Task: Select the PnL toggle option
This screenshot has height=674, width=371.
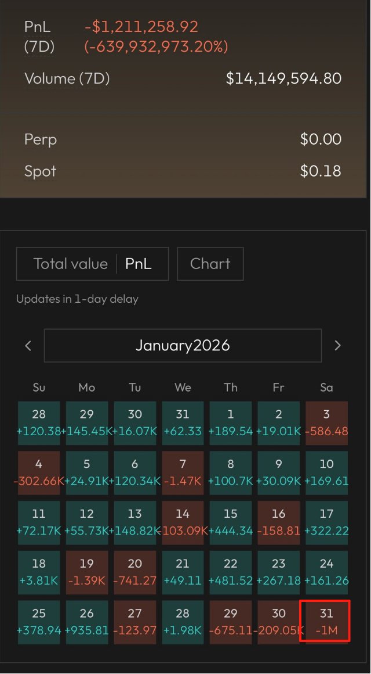Action: (139, 264)
